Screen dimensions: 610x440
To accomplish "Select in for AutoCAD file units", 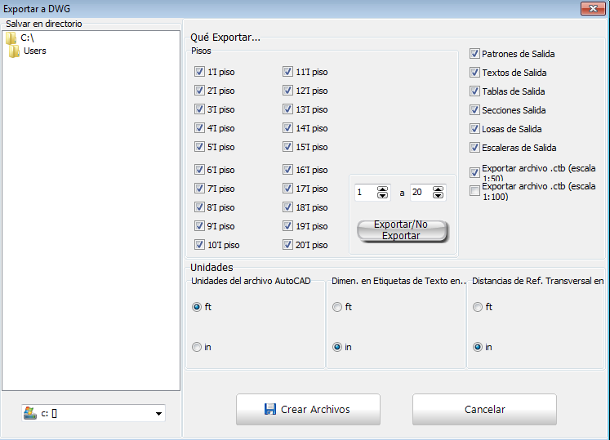I will [x=197, y=347].
